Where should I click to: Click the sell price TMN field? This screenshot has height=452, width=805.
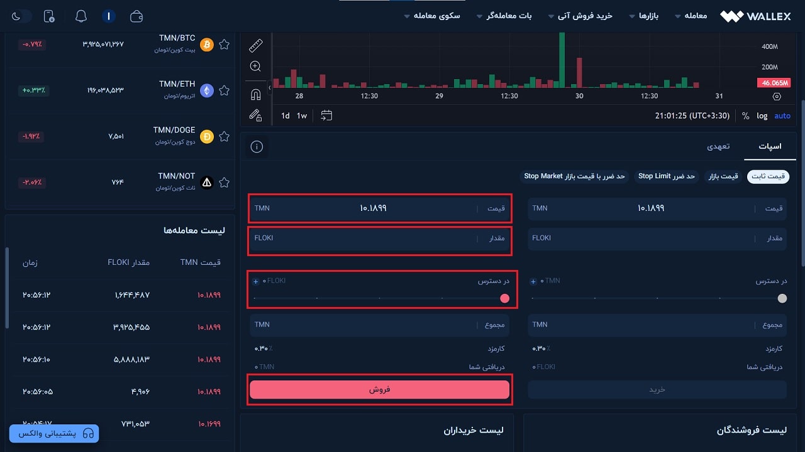pyautogui.click(x=379, y=208)
